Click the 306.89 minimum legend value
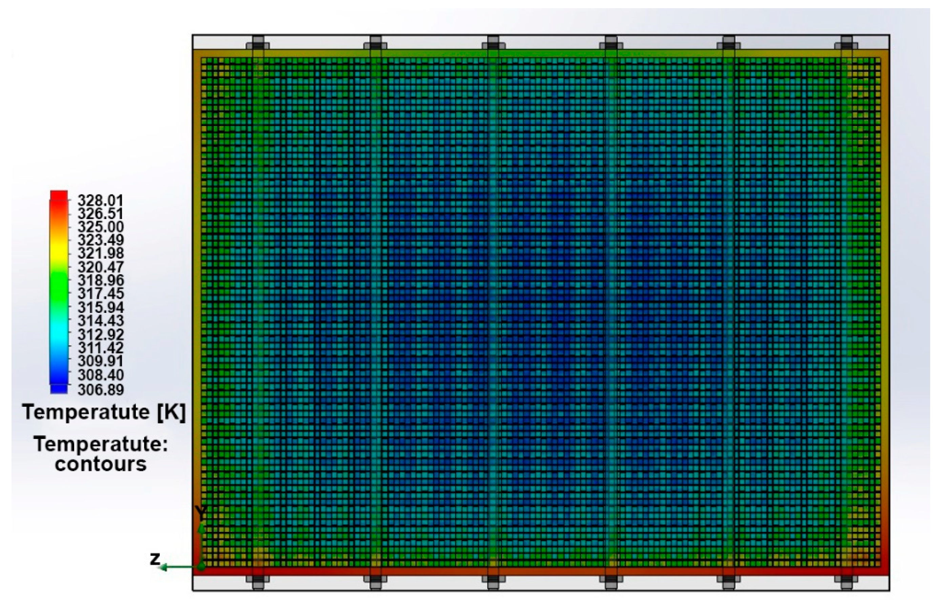The height and width of the screenshot is (600, 940). tap(100, 389)
